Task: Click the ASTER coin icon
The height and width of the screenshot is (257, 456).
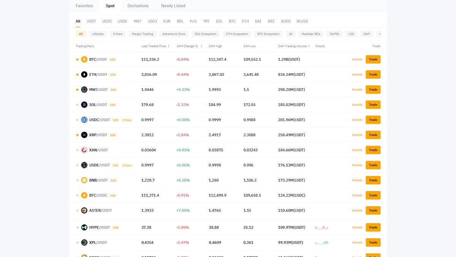Action: pyautogui.click(x=84, y=210)
